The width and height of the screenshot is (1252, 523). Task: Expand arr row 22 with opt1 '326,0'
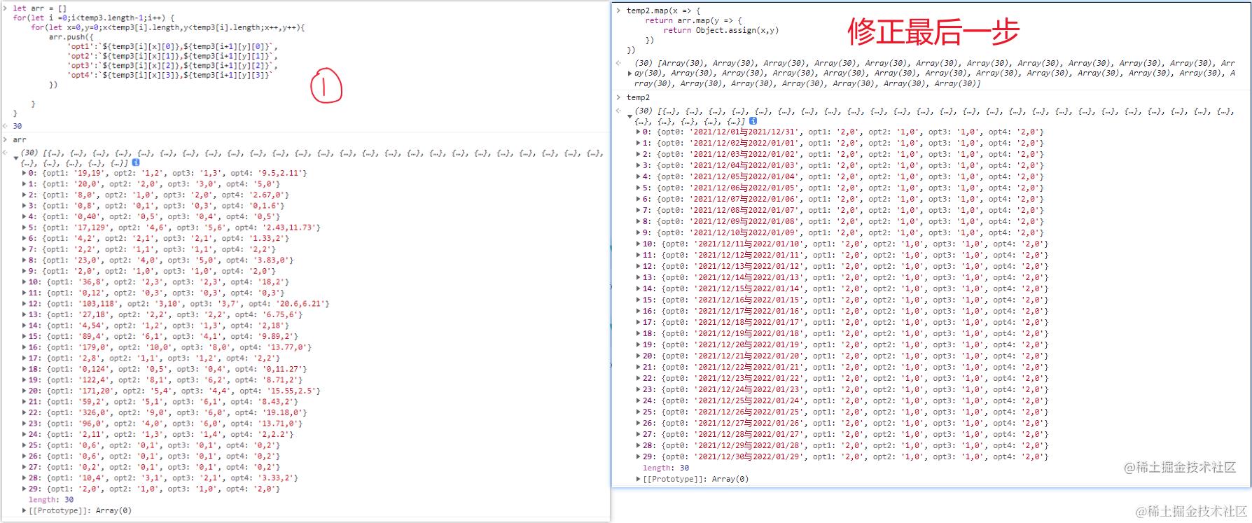click(x=25, y=412)
